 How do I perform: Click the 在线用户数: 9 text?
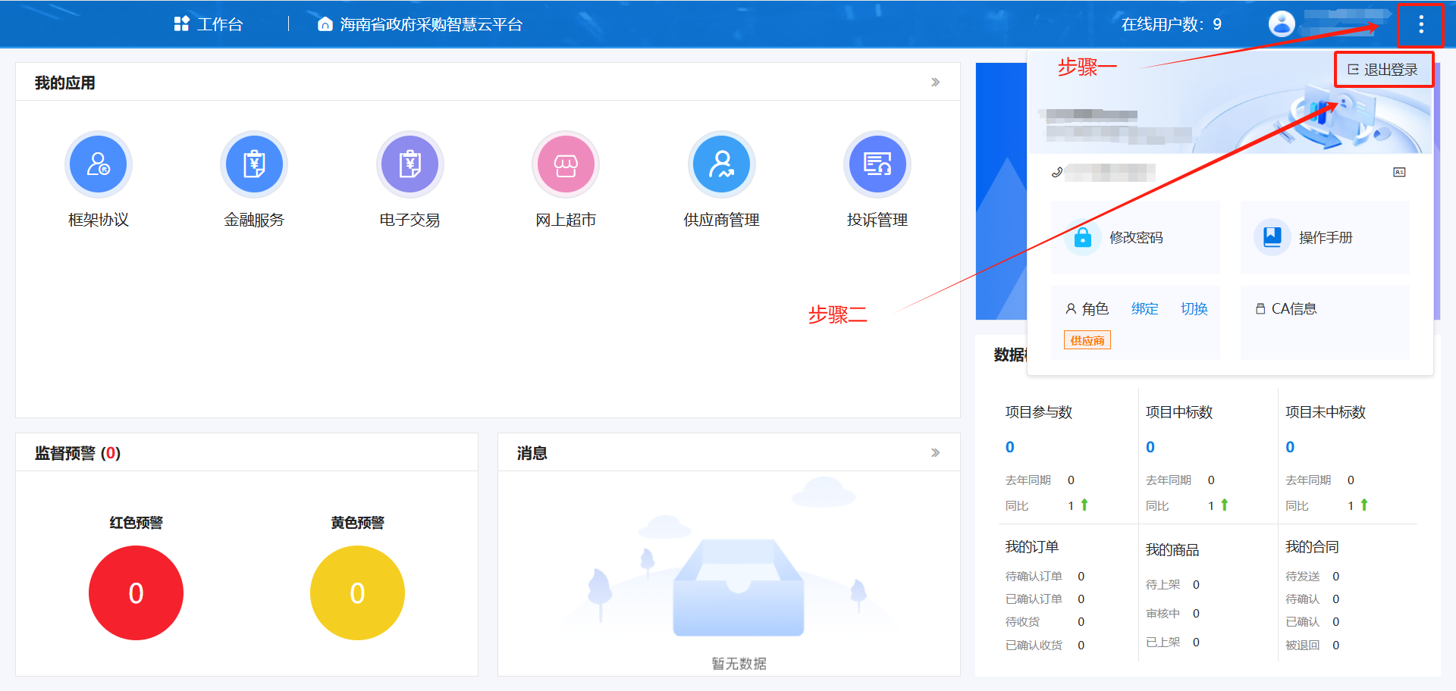click(1172, 24)
